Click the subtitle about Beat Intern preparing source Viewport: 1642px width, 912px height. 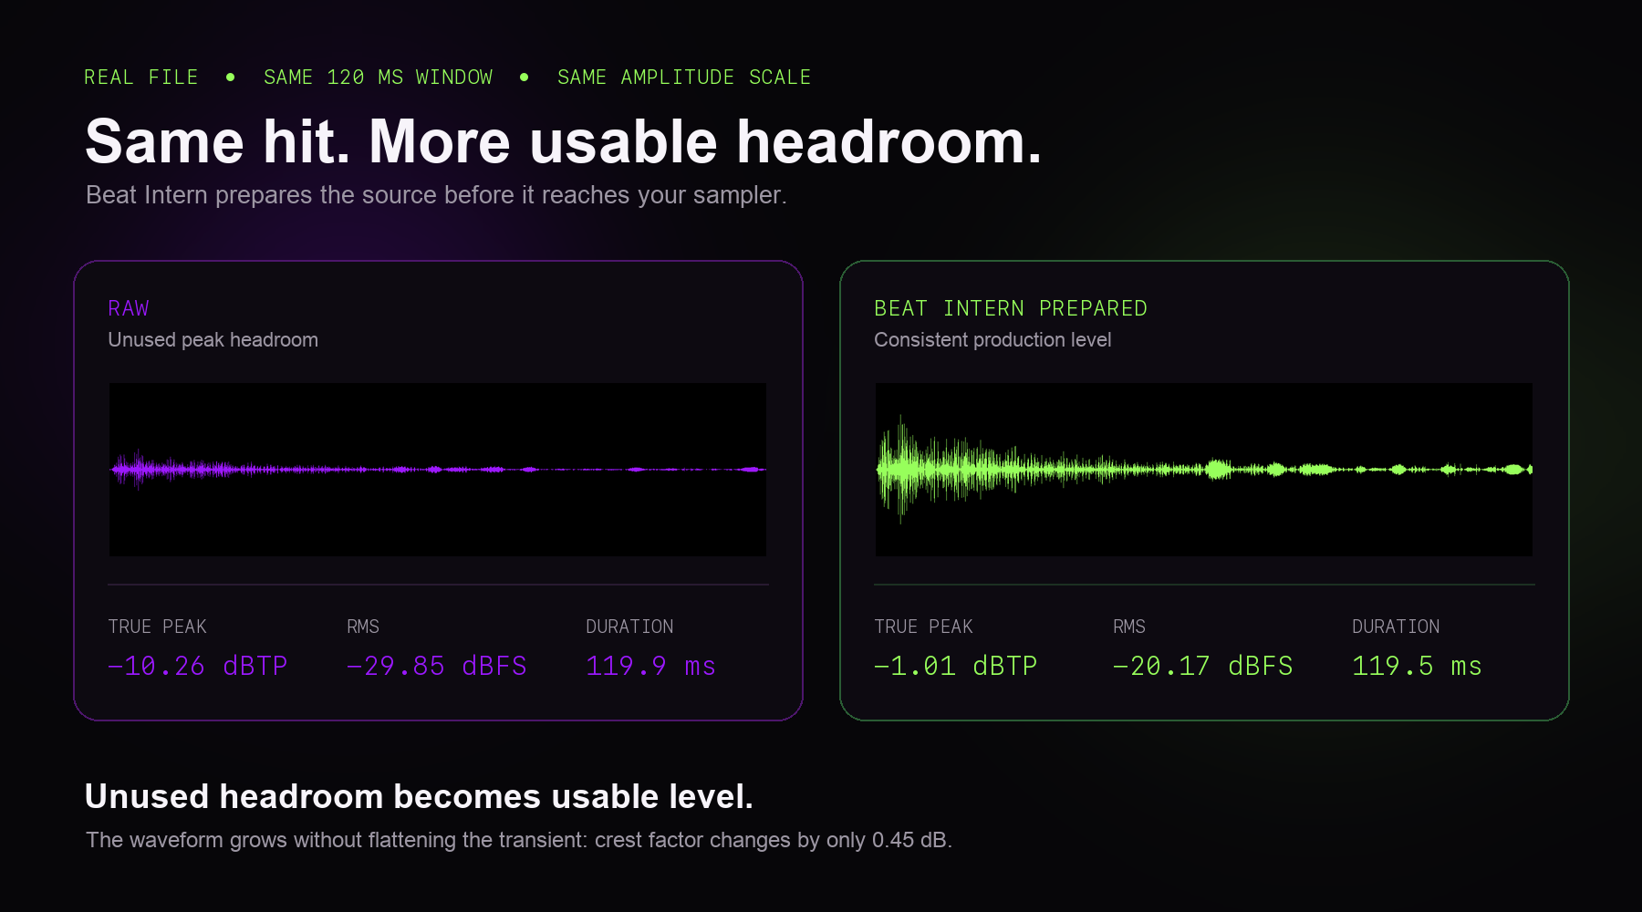pyautogui.click(x=436, y=195)
